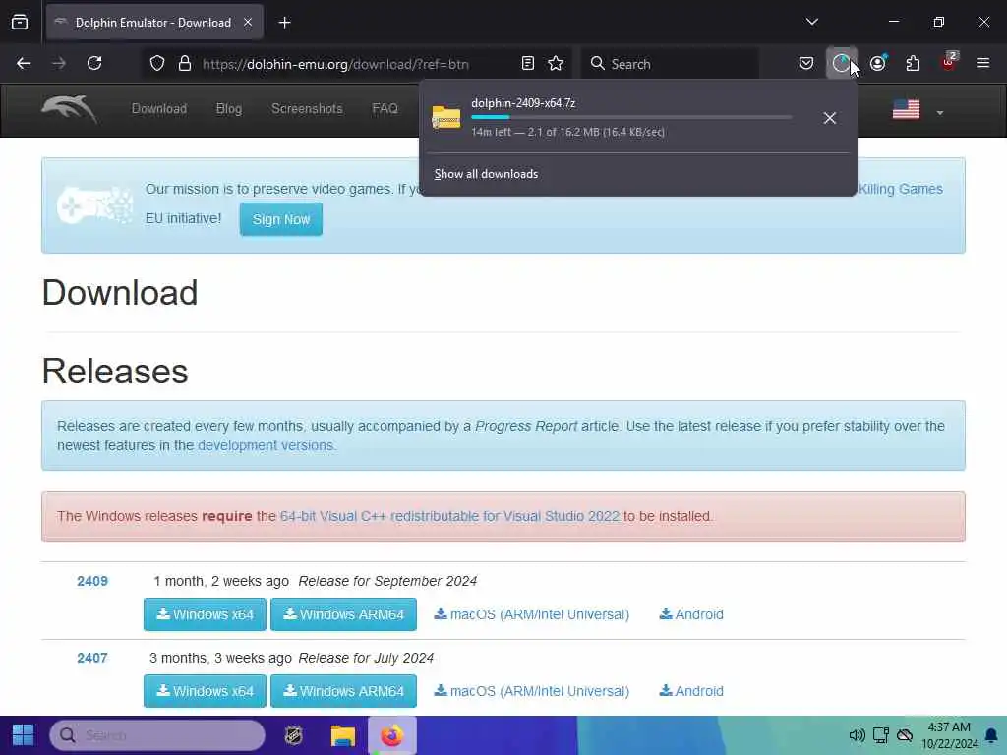The height and width of the screenshot is (755, 1007).
Task: Click the Firefox taskbar icon
Action: click(x=391, y=735)
